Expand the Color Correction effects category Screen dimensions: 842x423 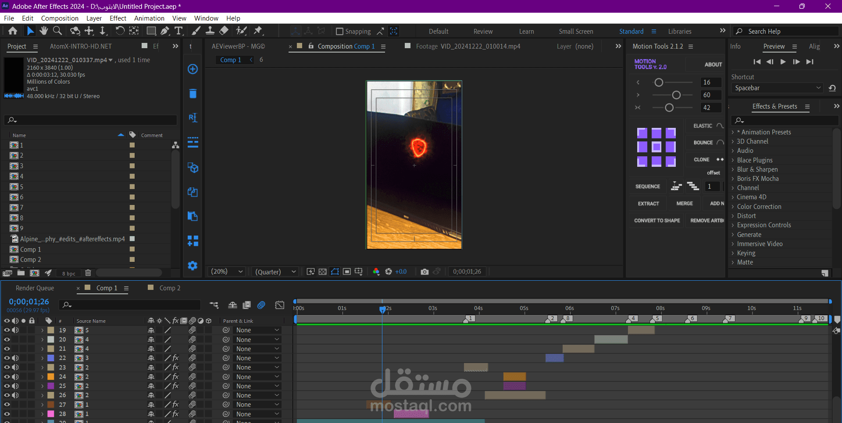click(733, 207)
